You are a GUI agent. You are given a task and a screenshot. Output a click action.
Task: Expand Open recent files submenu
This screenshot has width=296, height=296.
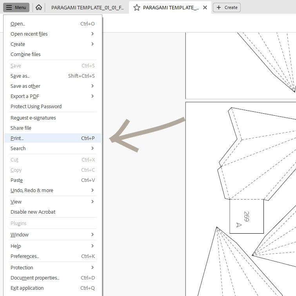(53, 34)
